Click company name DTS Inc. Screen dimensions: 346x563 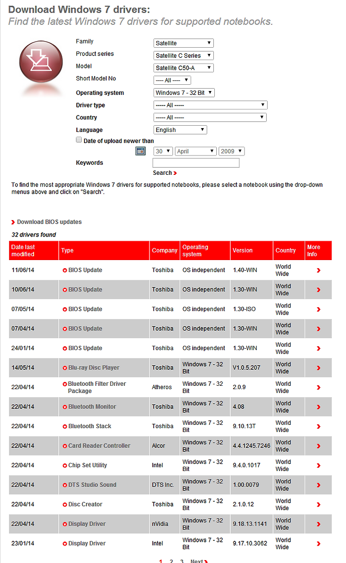click(163, 484)
